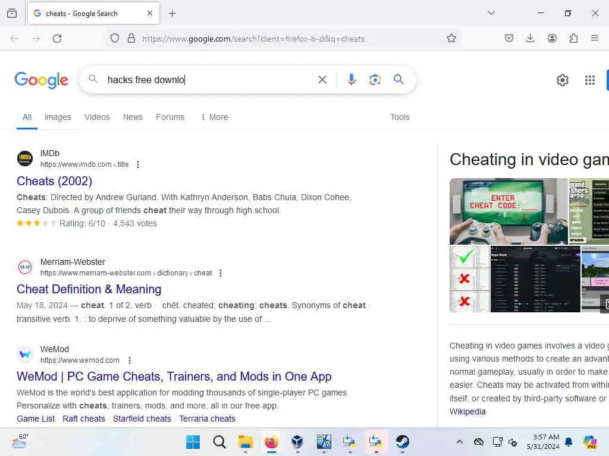Go back to the previous page
This screenshot has height=456, width=609.
click(x=14, y=39)
